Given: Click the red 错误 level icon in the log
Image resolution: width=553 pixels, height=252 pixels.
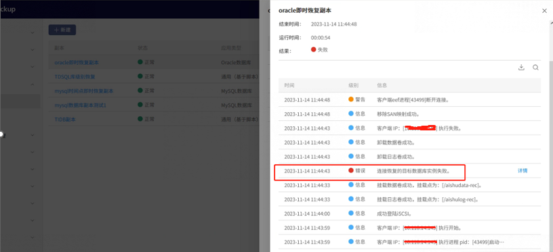Looking at the screenshot, I should pos(351,170).
